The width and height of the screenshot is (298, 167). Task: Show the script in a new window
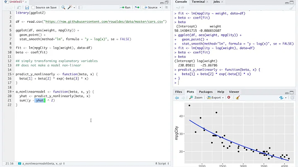19,7
